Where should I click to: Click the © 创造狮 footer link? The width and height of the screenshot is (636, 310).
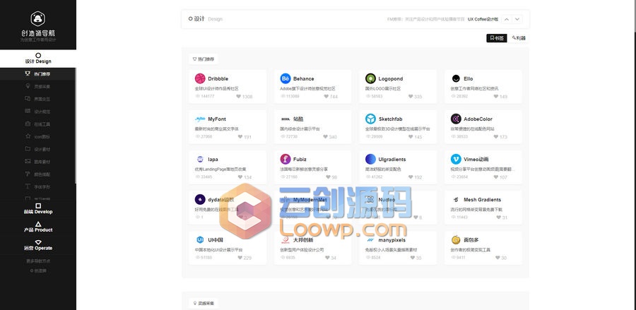38,270
